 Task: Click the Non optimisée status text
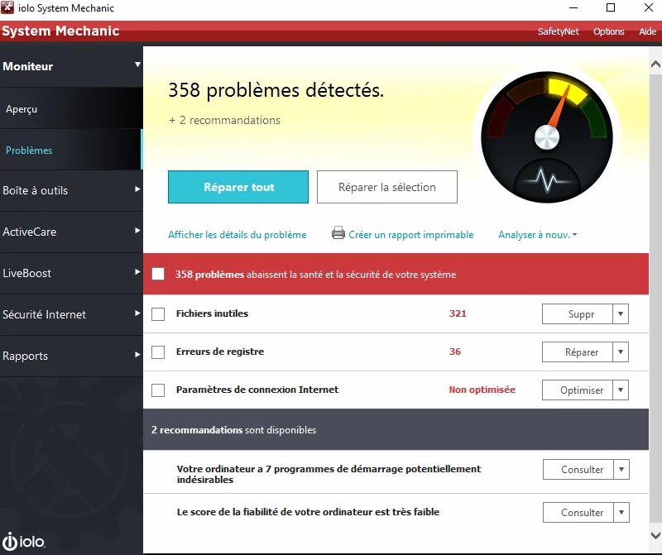click(x=482, y=390)
